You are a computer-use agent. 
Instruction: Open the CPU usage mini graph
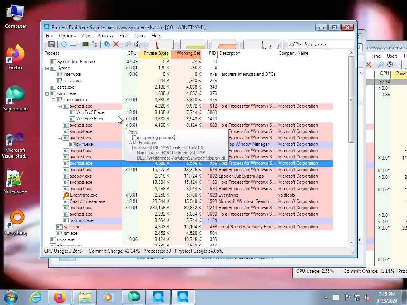click(161, 44)
